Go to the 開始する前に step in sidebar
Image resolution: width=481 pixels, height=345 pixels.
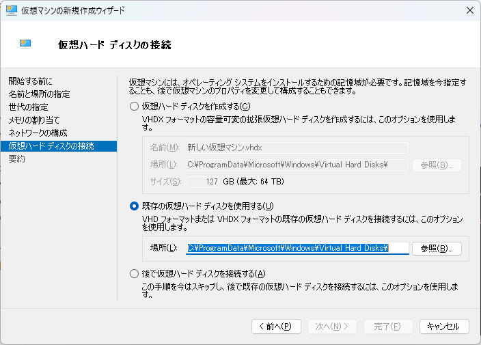[30, 81]
